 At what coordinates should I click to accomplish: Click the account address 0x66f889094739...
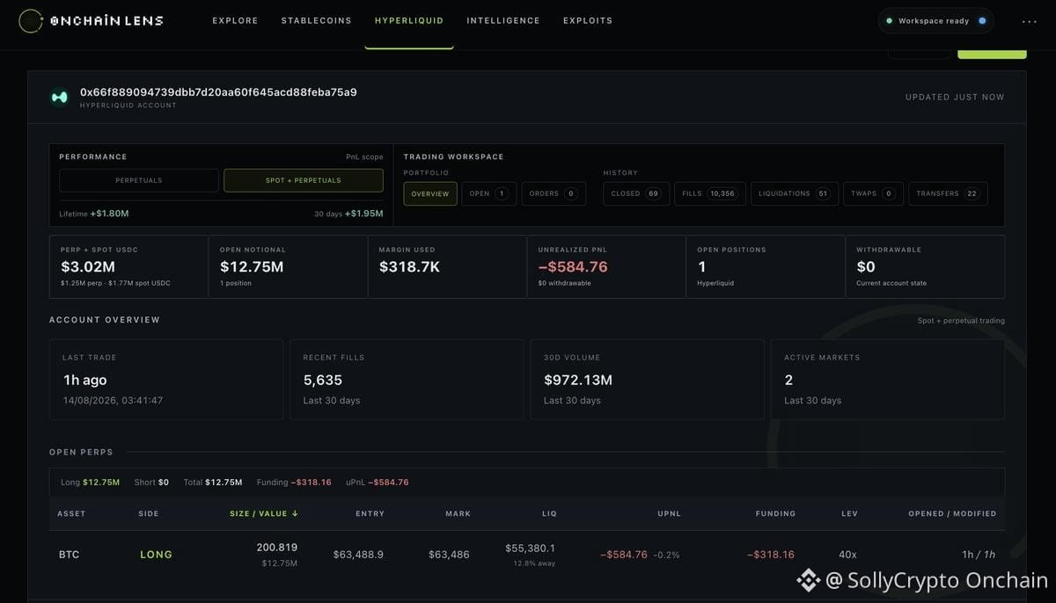pos(218,92)
